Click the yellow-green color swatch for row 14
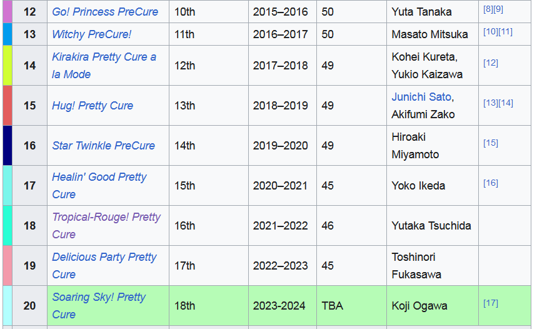537x329 pixels. [x=7, y=66]
